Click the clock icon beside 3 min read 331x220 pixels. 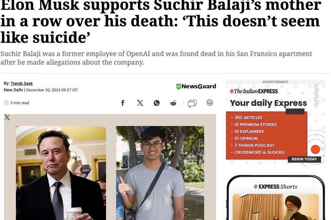tap(6, 103)
